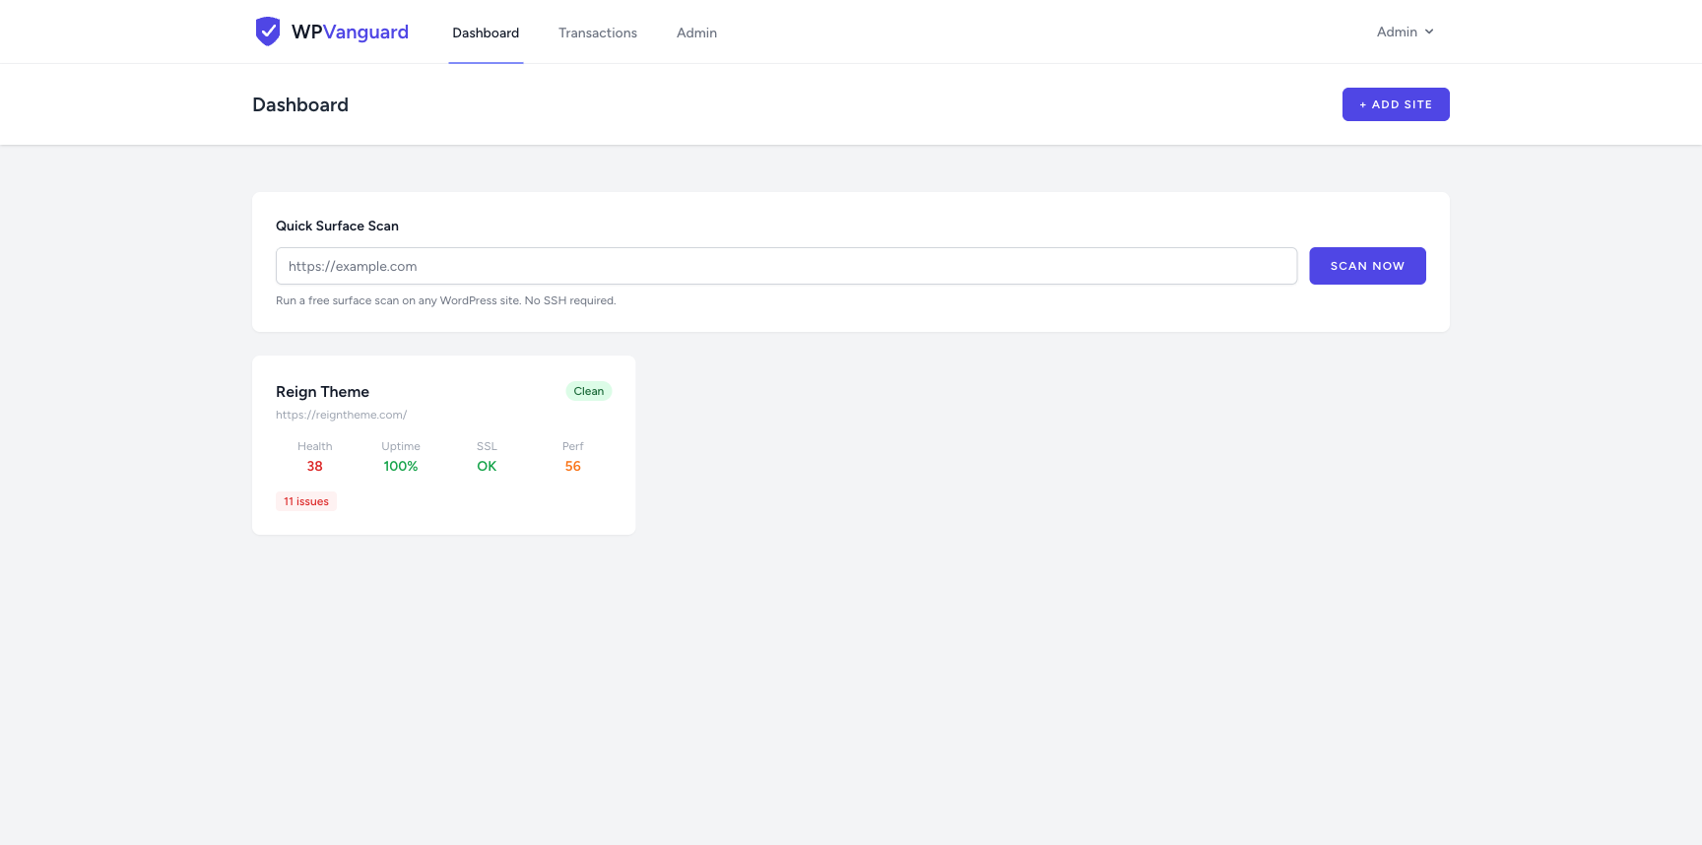The height and width of the screenshot is (845, 1702).
Task: Click the WPVanguard brand name text
Action: pos(350,32)
